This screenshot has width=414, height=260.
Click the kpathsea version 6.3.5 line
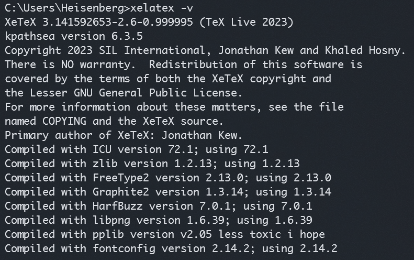[x=74, y=36]
